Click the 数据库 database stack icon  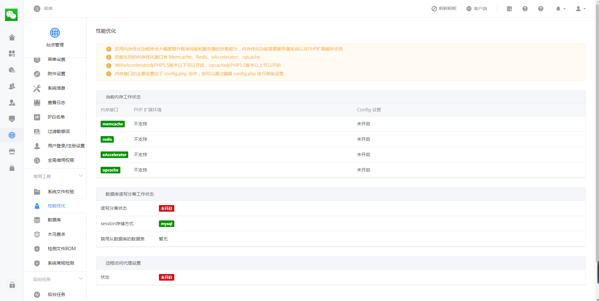(x=37, y=220)
